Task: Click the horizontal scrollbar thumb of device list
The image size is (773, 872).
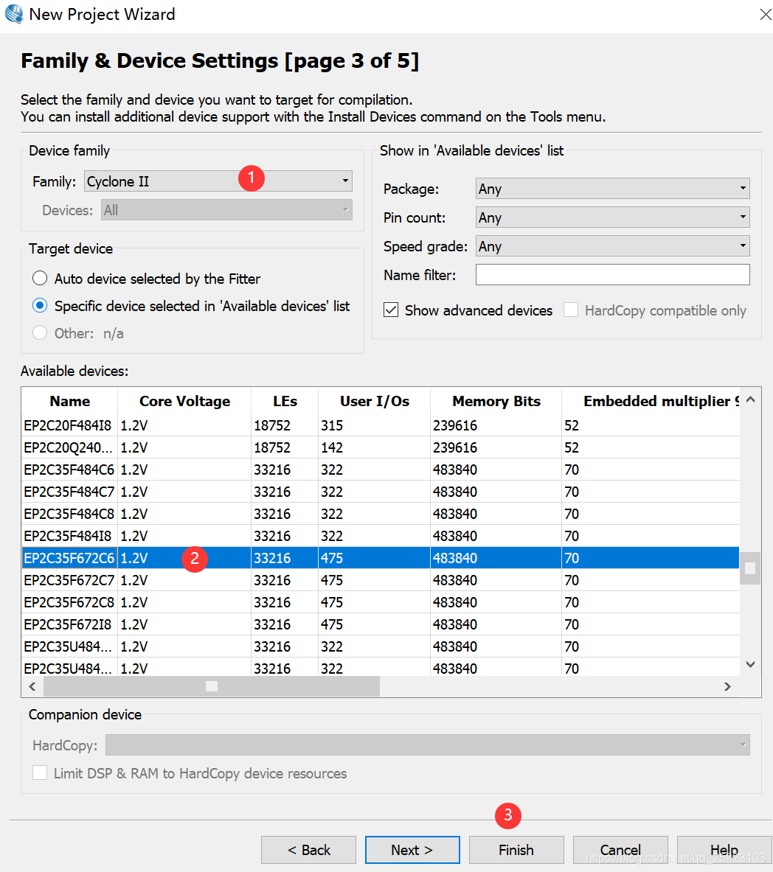Action: [212, 686]
